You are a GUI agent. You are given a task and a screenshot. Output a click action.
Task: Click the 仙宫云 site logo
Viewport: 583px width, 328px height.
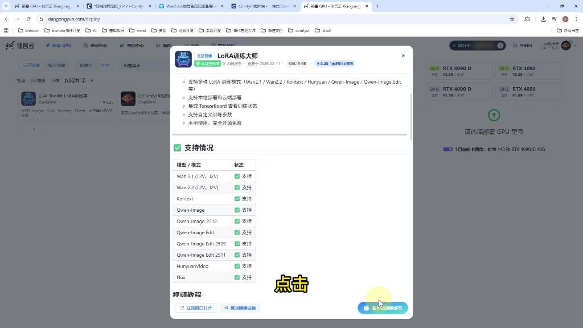coord(20,46)
